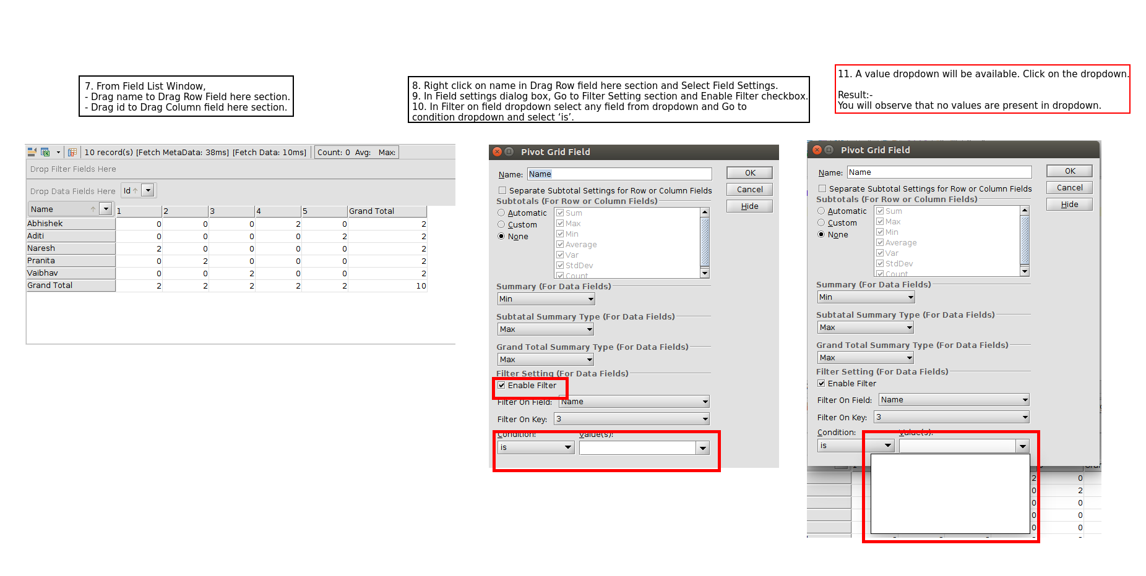Toggle the Max checkbox in the rightmost dialog list
Screen dimensions: 1146x576
click(x=880, y=221)
